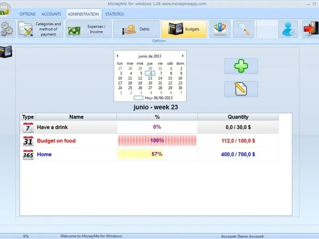Select the Have a drink budget row

149,127
